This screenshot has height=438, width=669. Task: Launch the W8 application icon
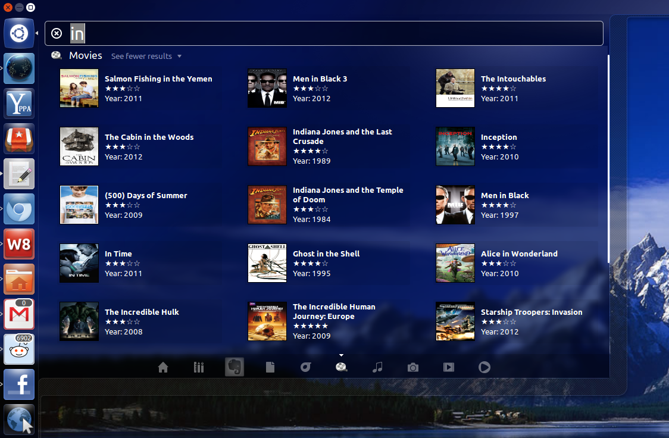[x=19, y=244]
